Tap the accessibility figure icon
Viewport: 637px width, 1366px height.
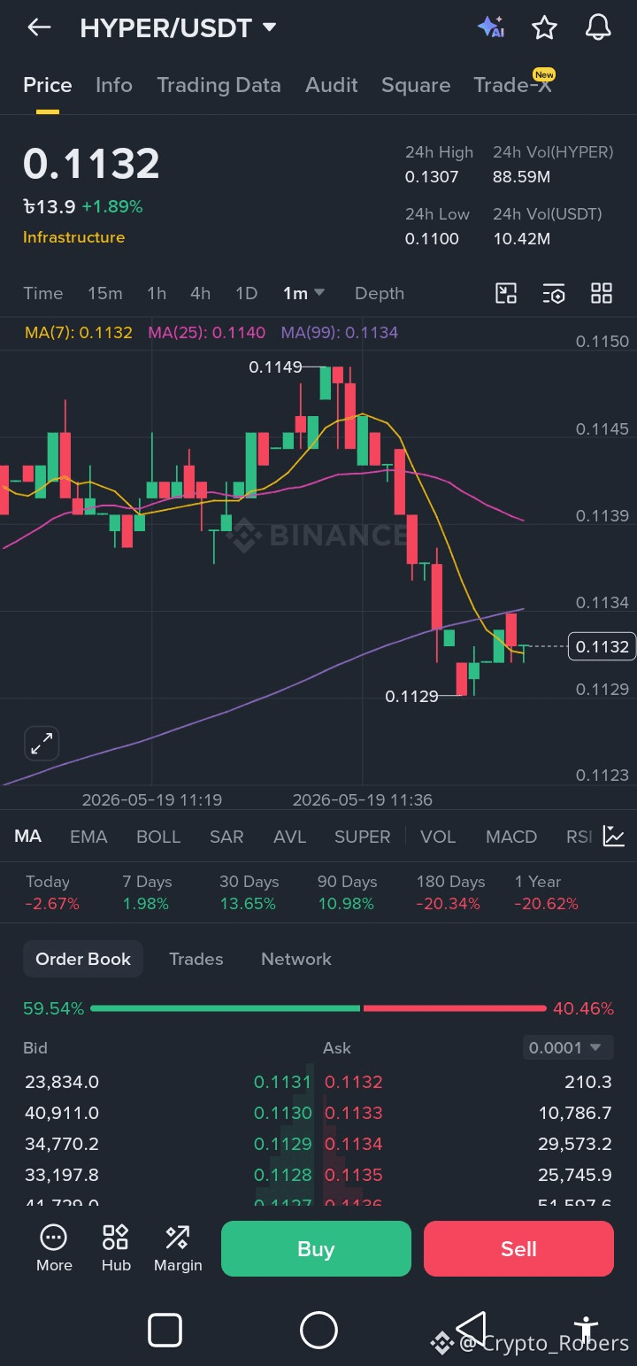point(586,1330)
